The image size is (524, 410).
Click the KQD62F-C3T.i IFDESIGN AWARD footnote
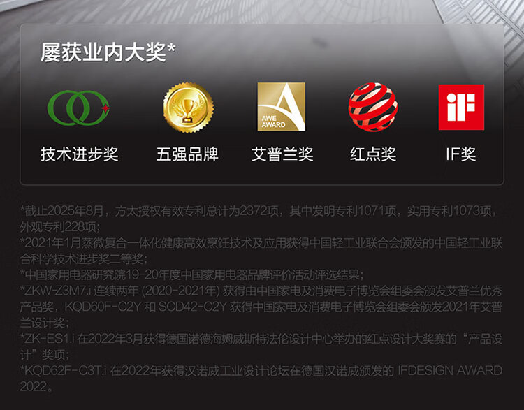pos(261,379)
